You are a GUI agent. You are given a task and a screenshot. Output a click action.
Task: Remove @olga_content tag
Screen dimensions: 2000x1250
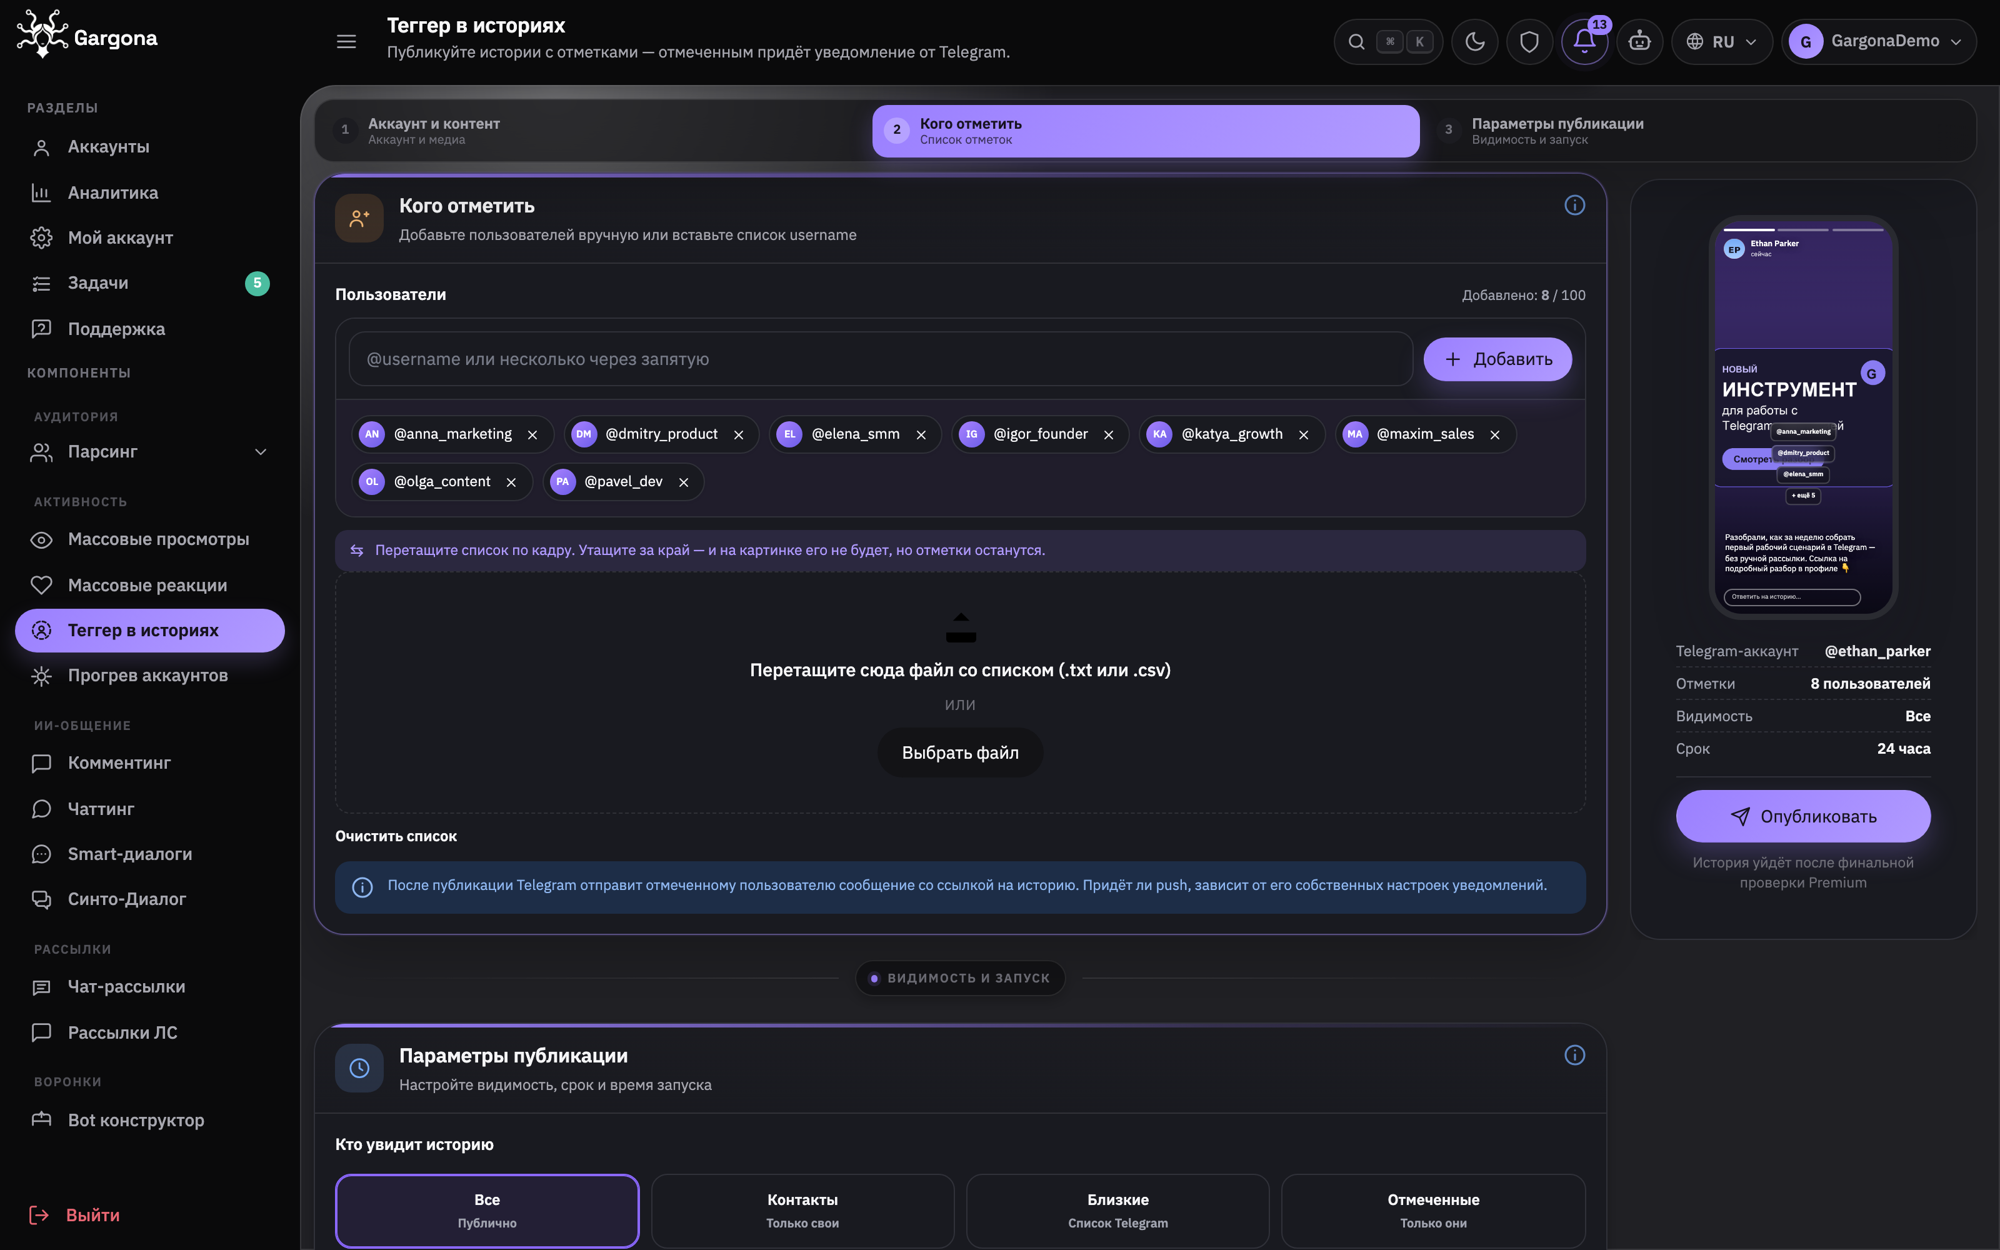pos(511,482)
